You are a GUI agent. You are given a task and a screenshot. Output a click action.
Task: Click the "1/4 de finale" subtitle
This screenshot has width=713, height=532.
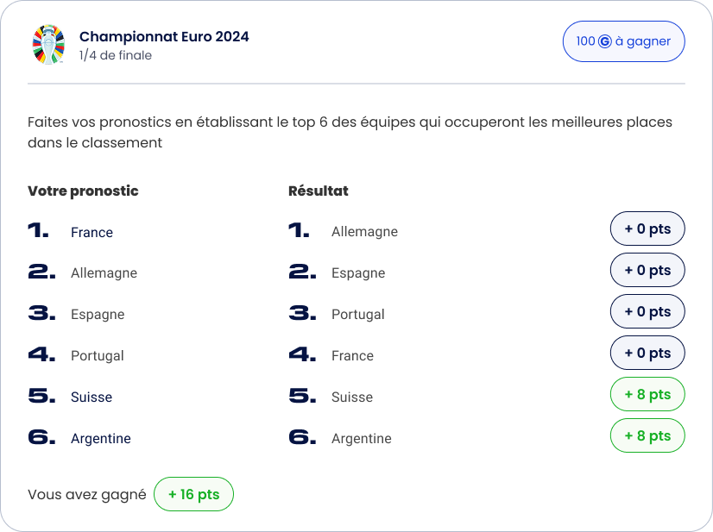[x=116, y=55]
